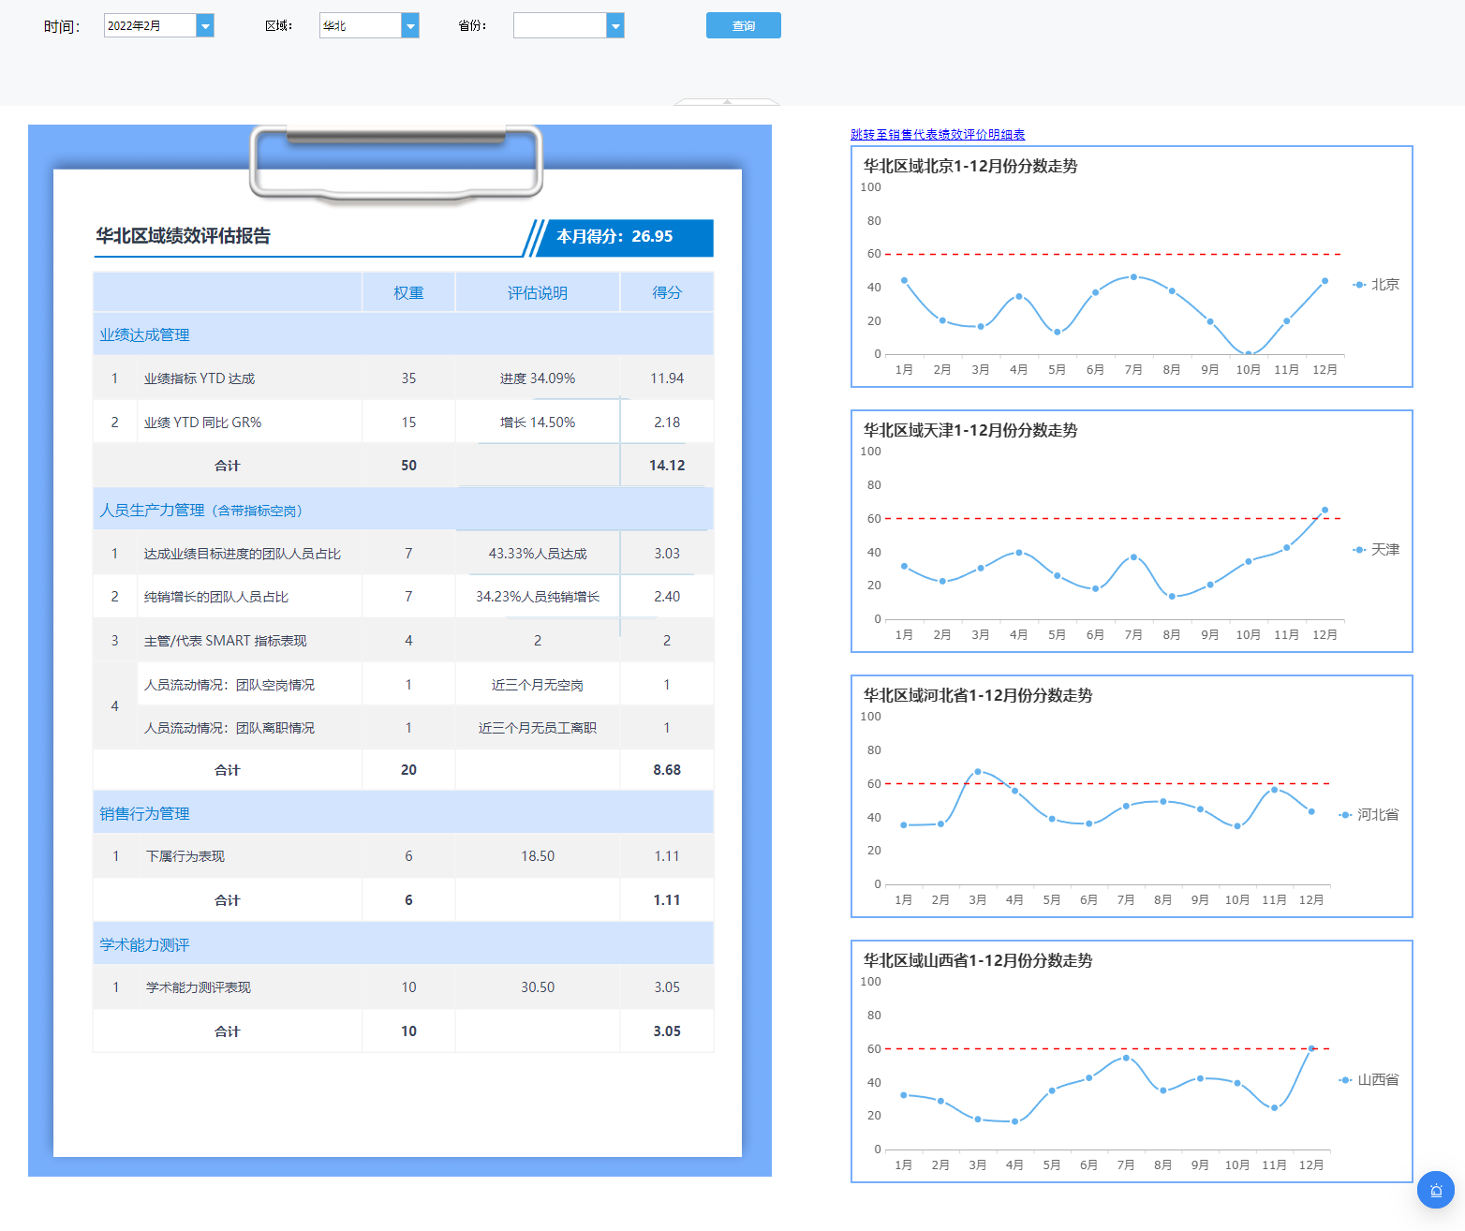The image size is (1465, 1231).
Task: Expand the 区域 dropdown arrow
Action: [x=410, y=25]
